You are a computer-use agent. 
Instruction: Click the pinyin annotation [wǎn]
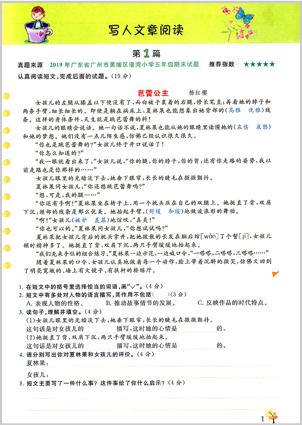coord(209,236)
